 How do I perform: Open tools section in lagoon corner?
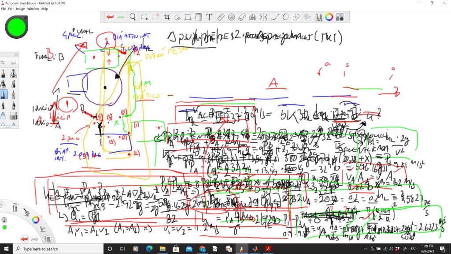click(15, 207)
